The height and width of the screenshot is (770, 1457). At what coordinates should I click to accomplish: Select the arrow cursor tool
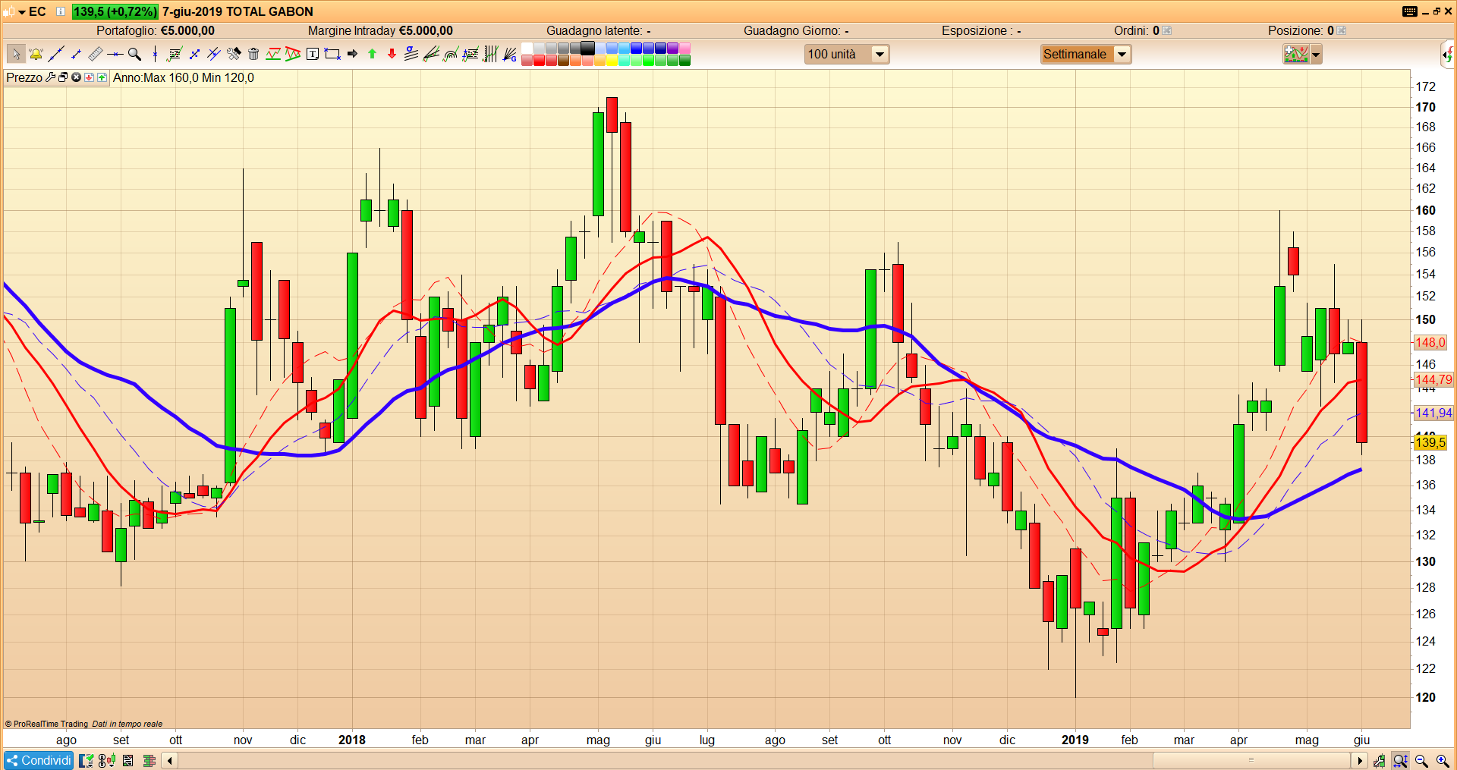[x=17, y=54]
